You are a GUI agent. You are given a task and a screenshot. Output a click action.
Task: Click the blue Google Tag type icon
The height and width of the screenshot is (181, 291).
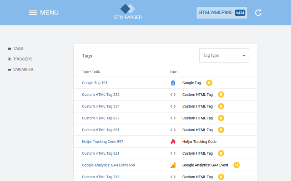click(173, 83)
